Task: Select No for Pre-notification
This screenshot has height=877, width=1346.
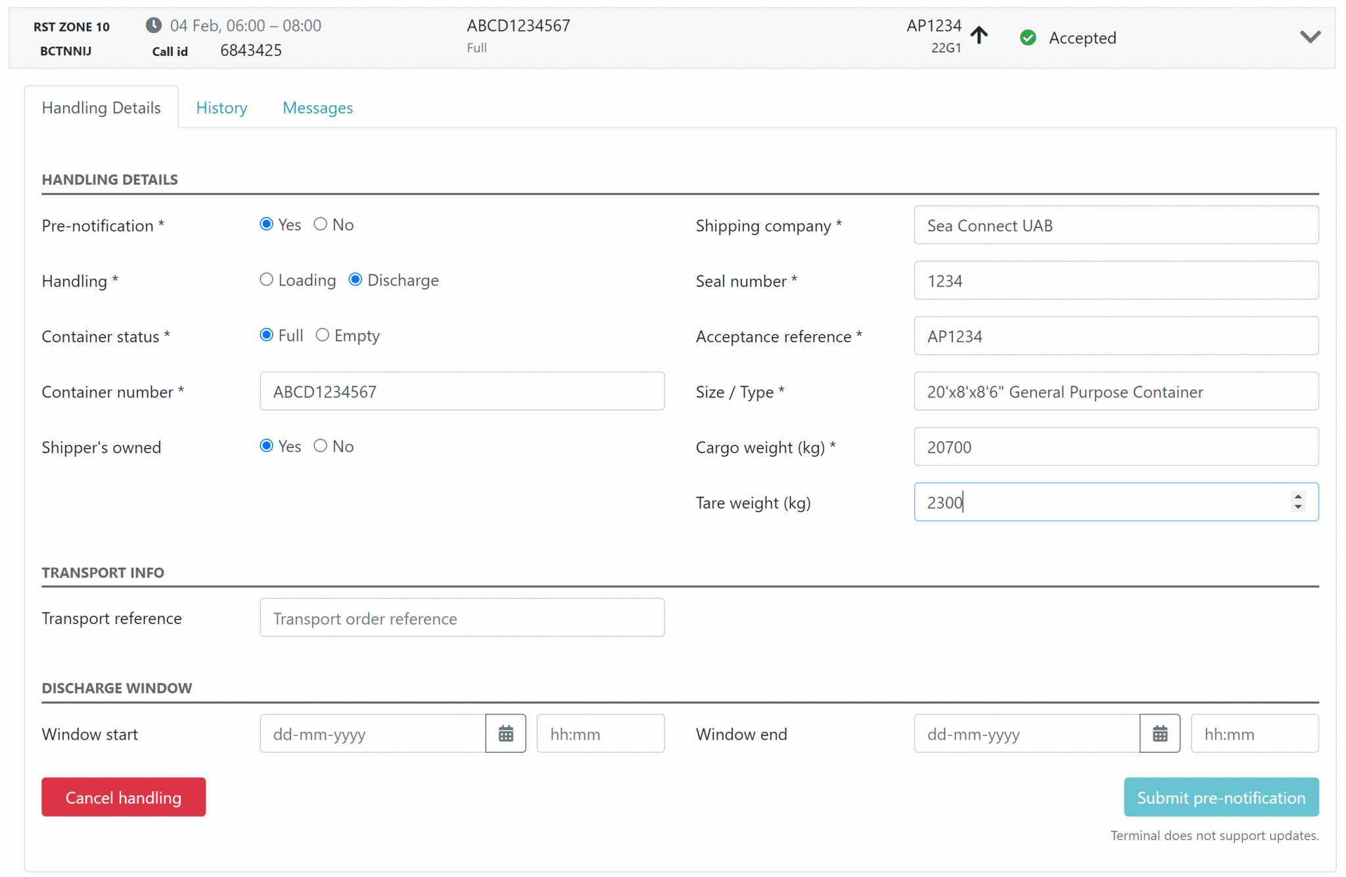Action: pos(320,225)
